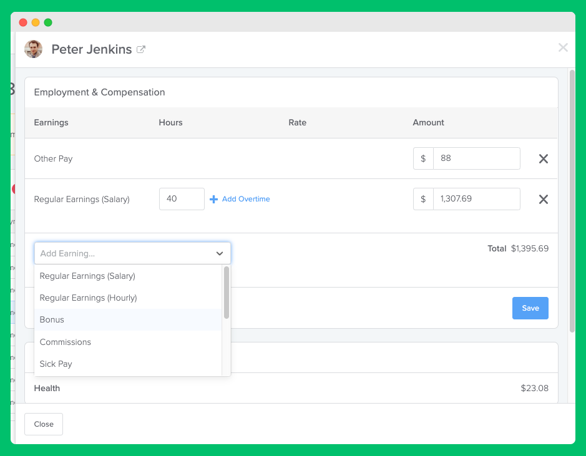Open Peter Jenkins' external profile link icon
The height and width of the screenshot is (456, 586).
pyautogui.click(x=140, y=49)
